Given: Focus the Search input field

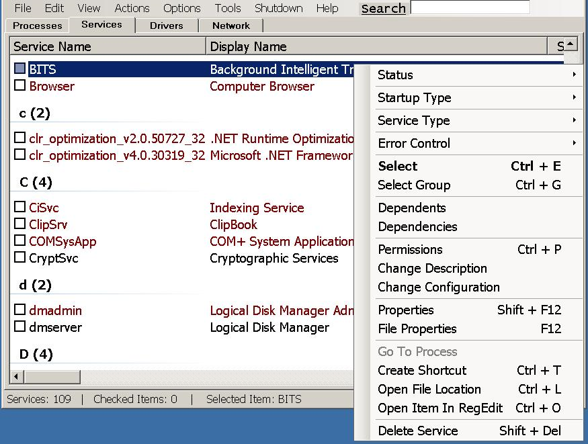Looking at the screenshot, I should 470,7.
